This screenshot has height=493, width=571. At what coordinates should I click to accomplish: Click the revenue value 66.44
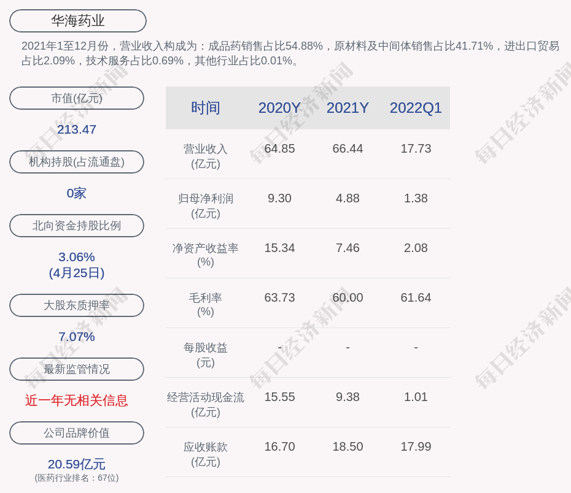(348, 149)
